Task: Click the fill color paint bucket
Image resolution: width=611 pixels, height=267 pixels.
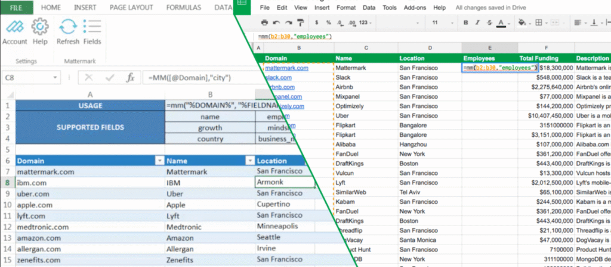Action: pos(521,23)
